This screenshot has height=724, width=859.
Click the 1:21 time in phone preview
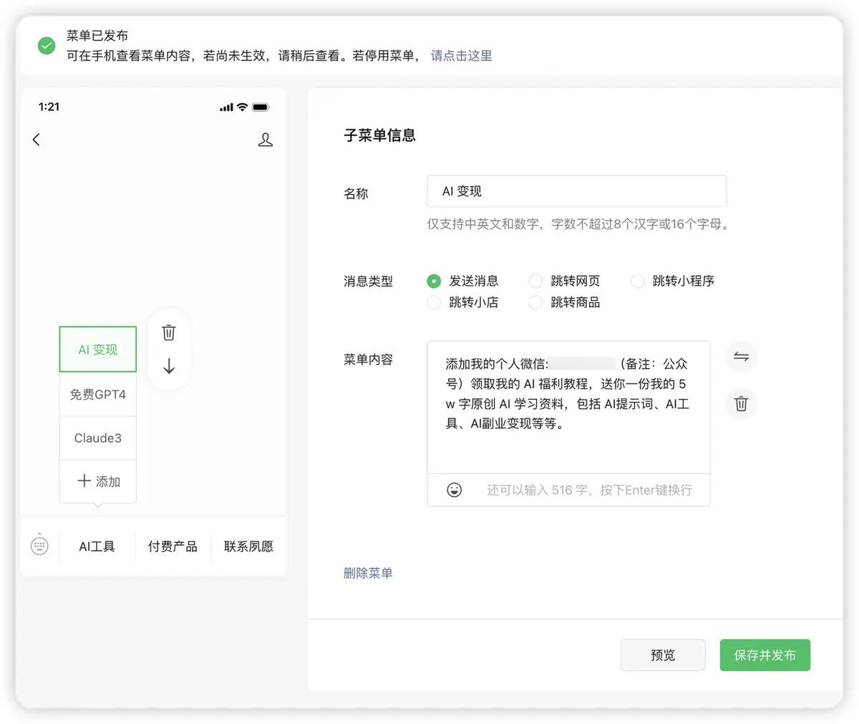(x=49, y=107)
